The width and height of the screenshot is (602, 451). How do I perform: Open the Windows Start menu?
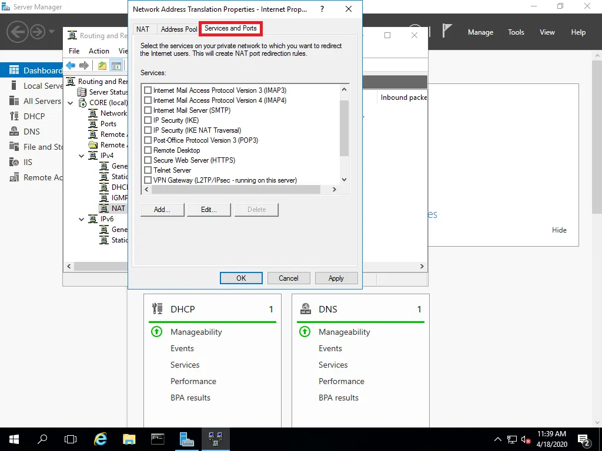point(14,439)
